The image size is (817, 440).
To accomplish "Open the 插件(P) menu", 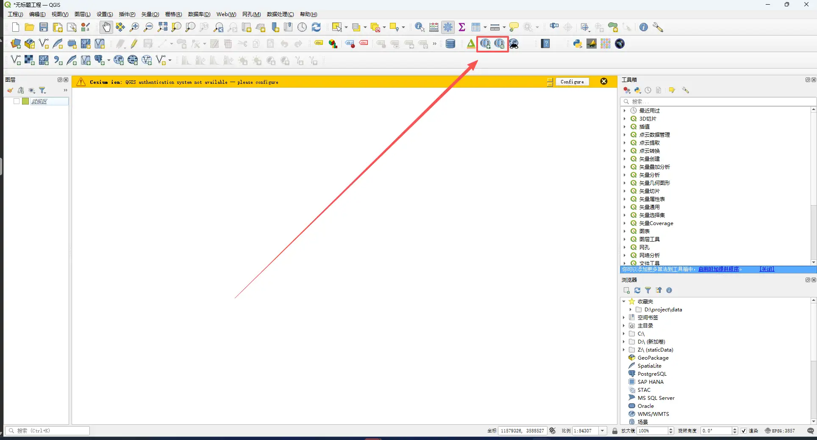I will 127,14.
